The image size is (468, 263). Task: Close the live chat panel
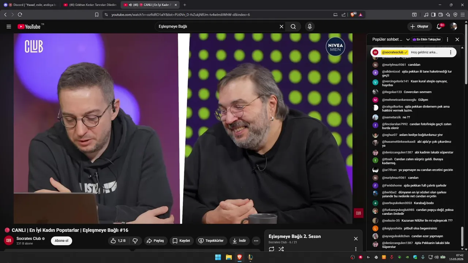pos(457,39)
